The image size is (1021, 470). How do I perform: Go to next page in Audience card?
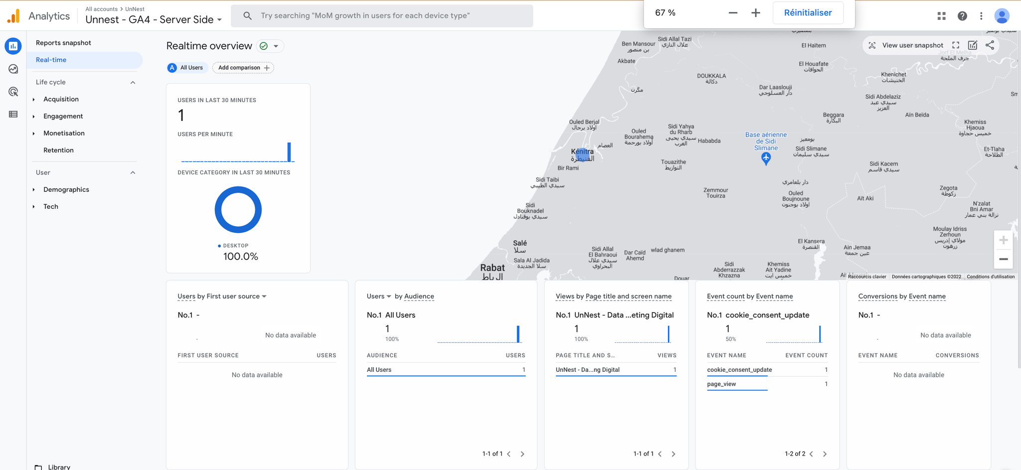click(x=522, y=454)
